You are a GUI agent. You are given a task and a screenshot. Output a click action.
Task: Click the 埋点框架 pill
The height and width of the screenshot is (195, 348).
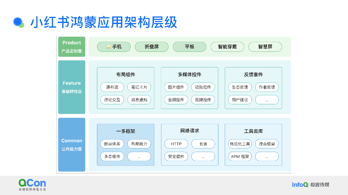(x=267, y=144)
